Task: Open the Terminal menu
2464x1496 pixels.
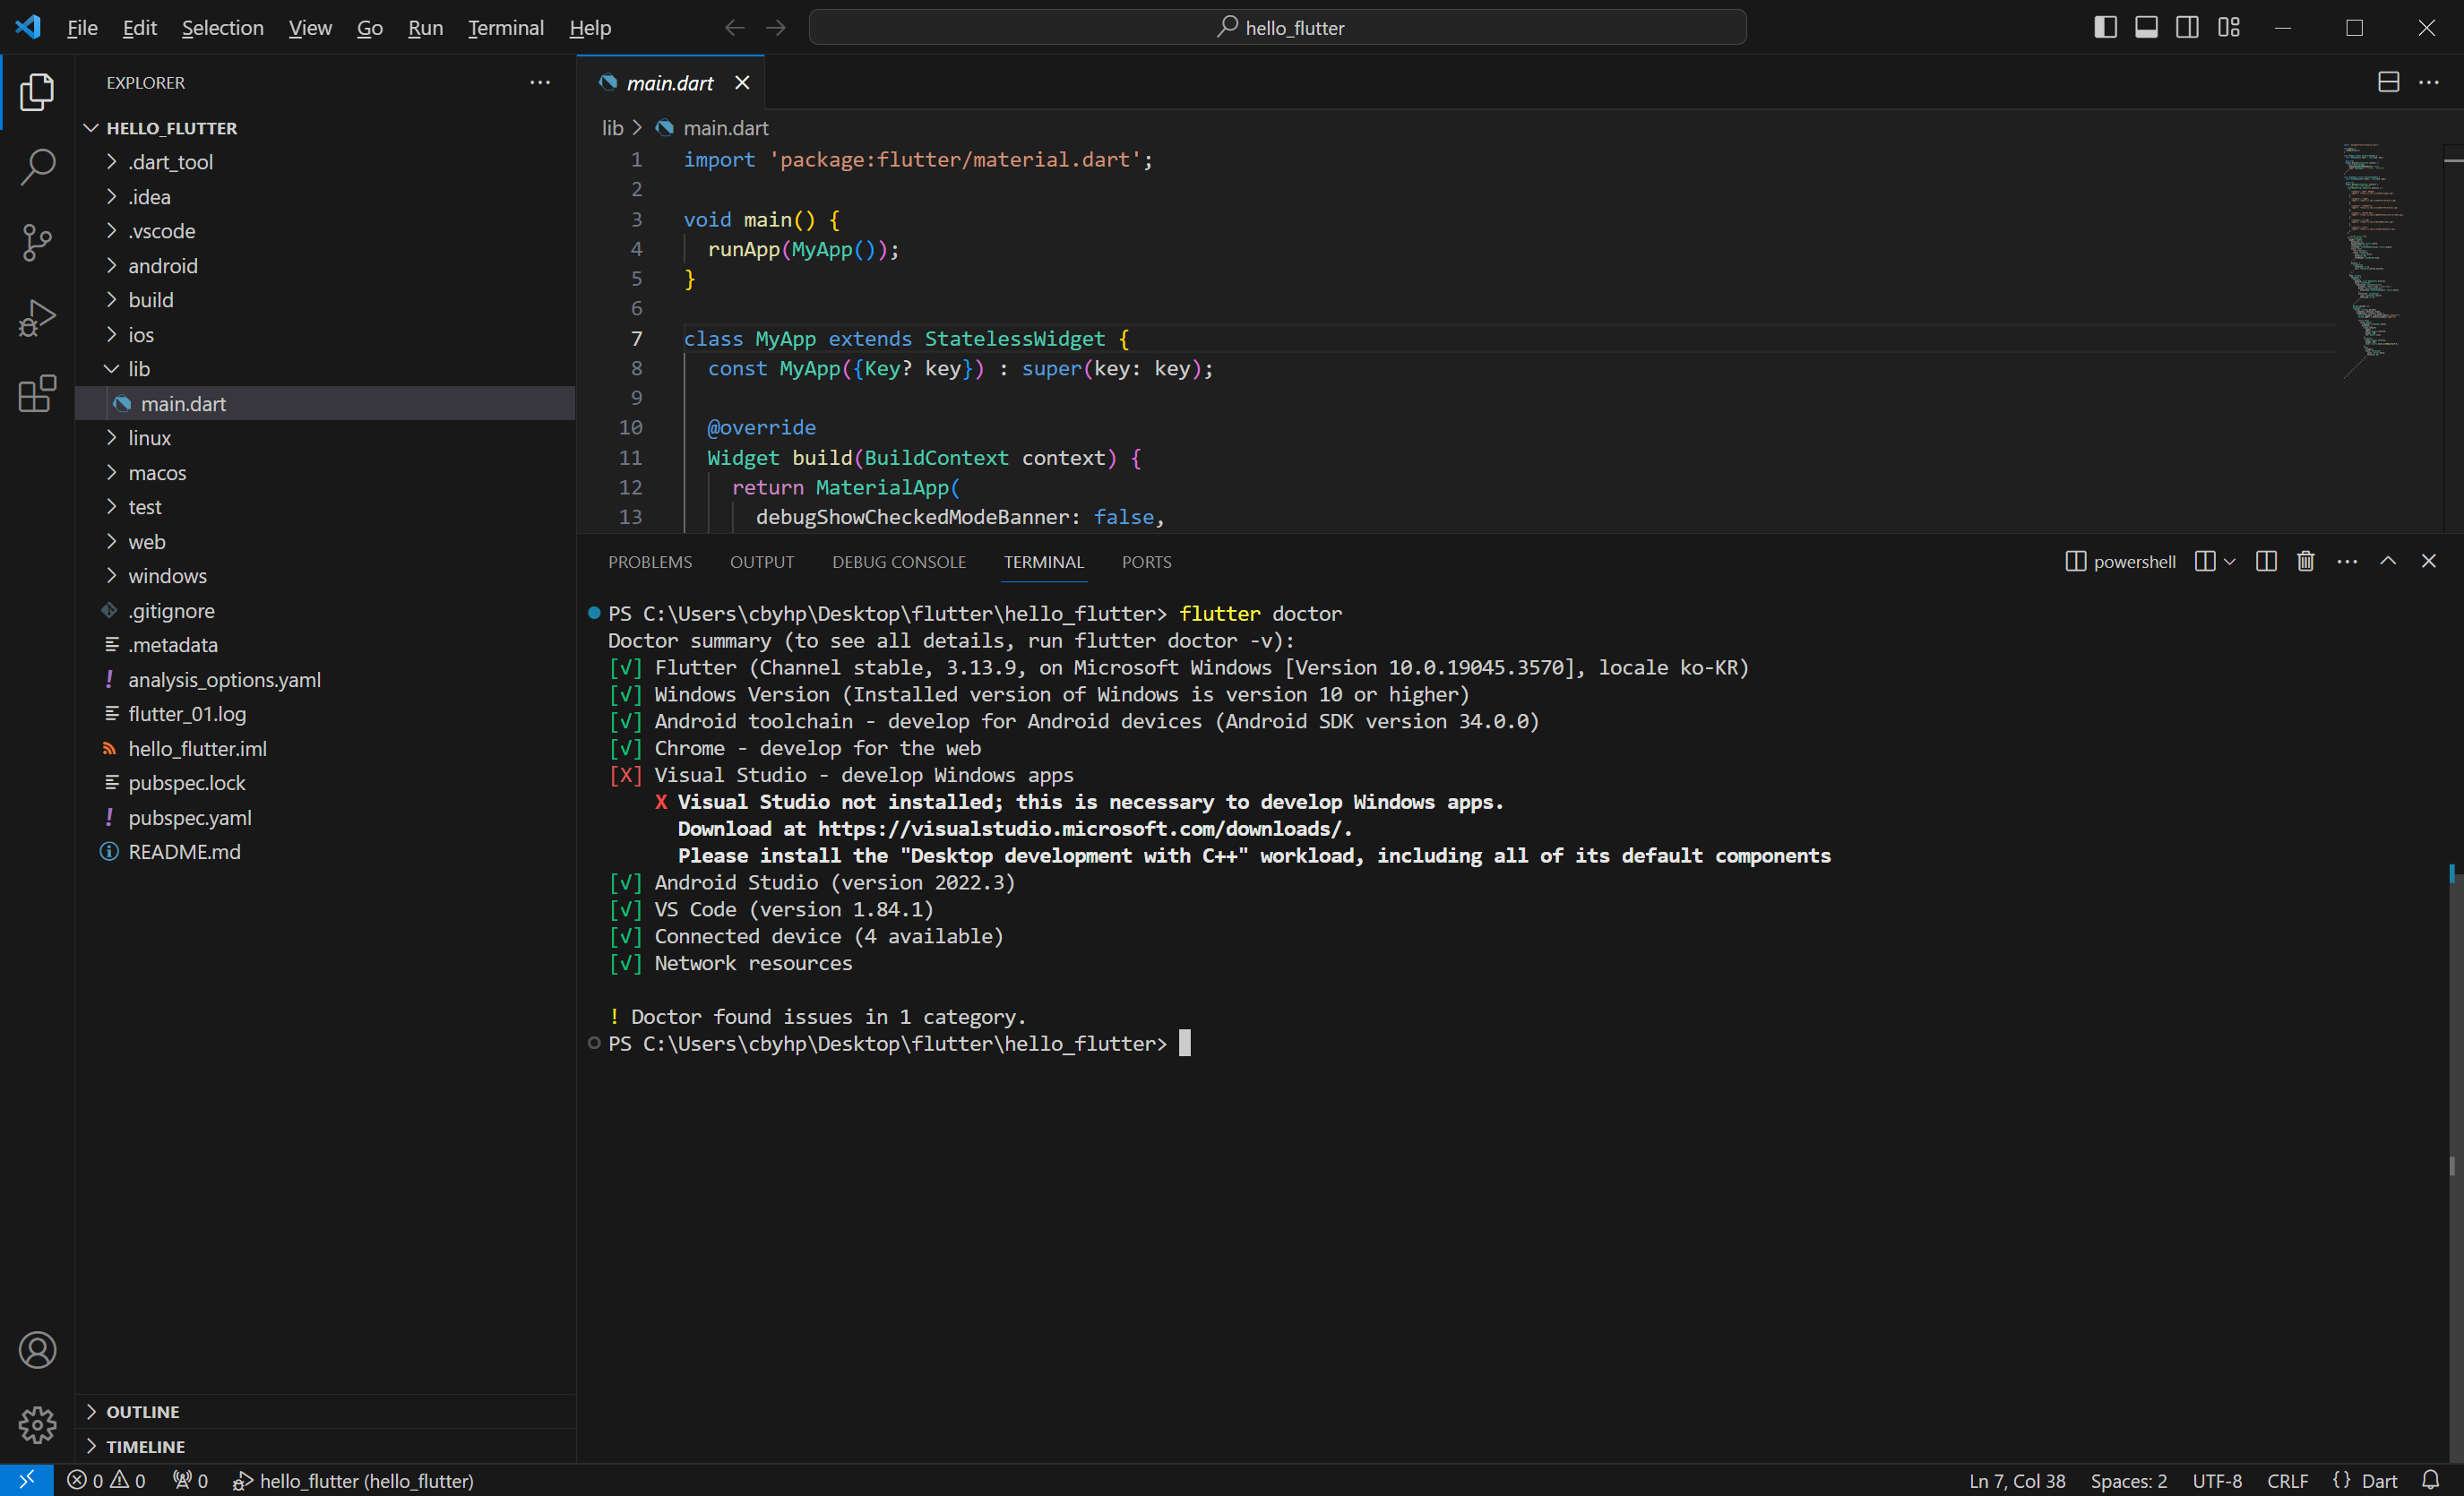Action: click(x=506, y=27)
